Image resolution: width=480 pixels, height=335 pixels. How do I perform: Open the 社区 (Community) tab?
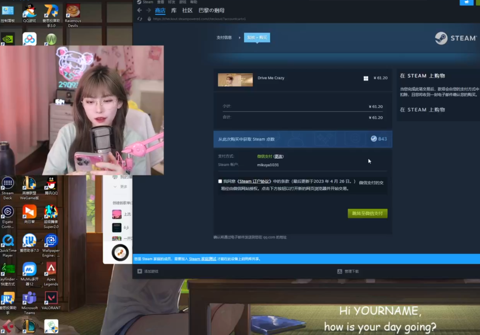(187, 10)
